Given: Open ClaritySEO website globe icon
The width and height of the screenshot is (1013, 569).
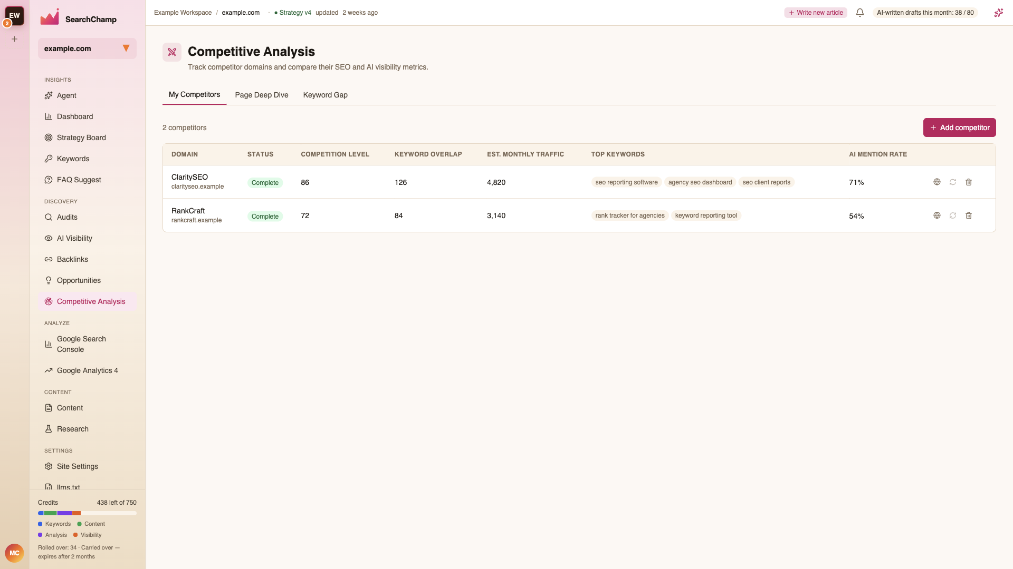Looking at the screenshot, I should pyautogui.click(x=937, y=182).
